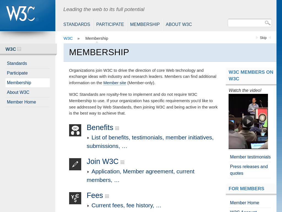Open the STANDARDS top navigation item
This screenshot has width=282, height=212.
coord(77,24)
